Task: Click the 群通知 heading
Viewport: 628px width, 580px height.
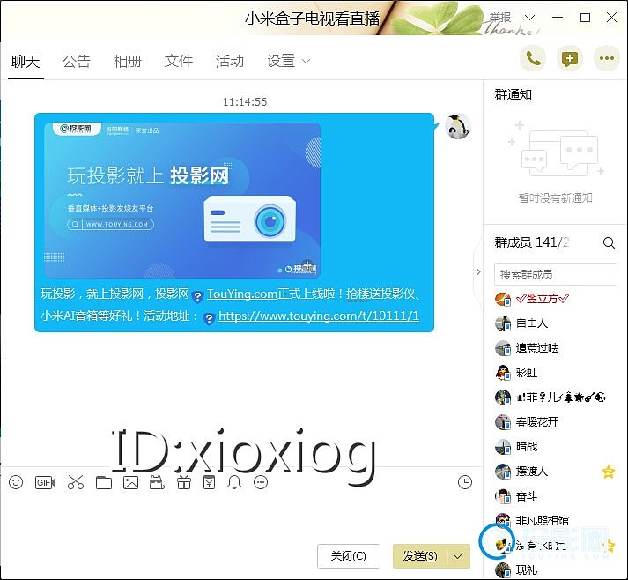Action: 513,94
